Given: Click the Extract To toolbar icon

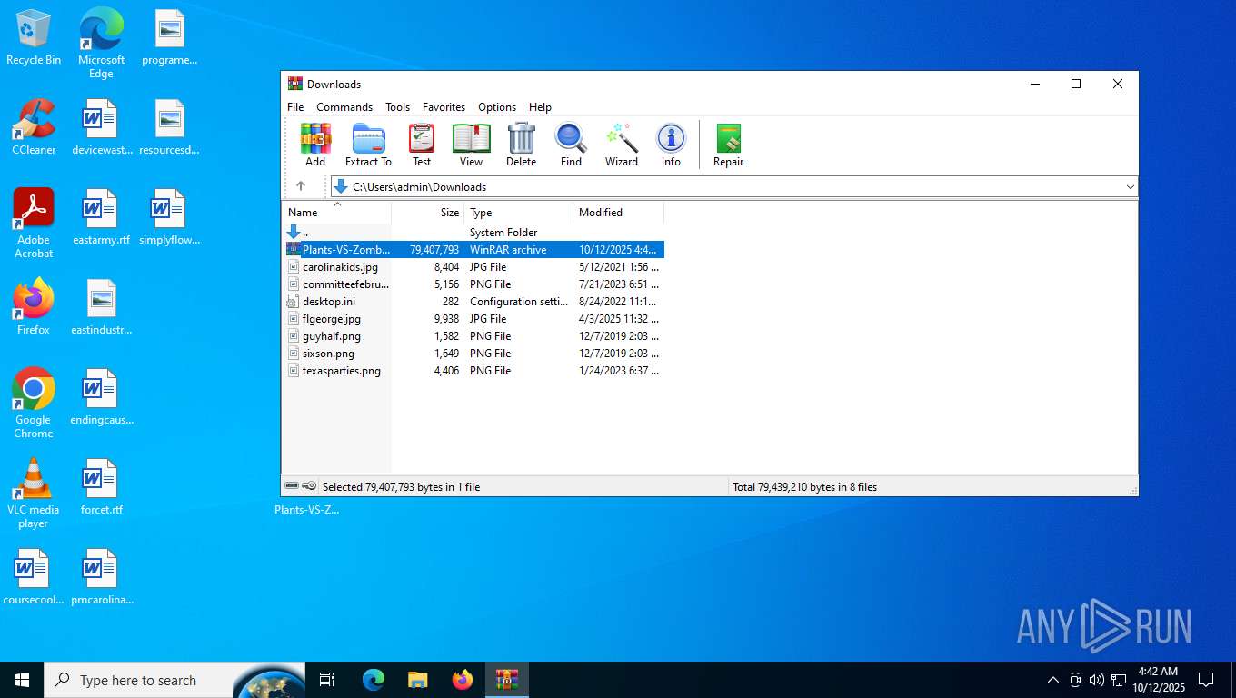Looking at the screenshot, I should click(368, 145).
